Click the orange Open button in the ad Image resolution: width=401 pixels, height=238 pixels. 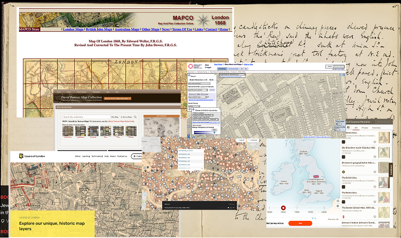click(x=300, y=223)
